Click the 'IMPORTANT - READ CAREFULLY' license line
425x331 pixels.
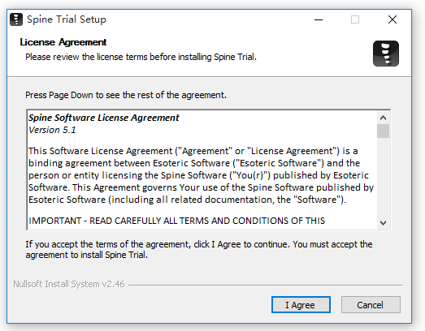[176, 221]
